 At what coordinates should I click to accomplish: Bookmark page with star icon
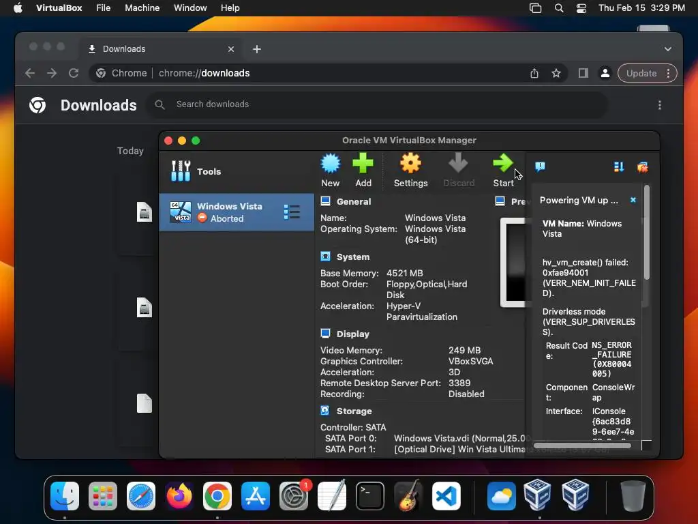point(556,73)
